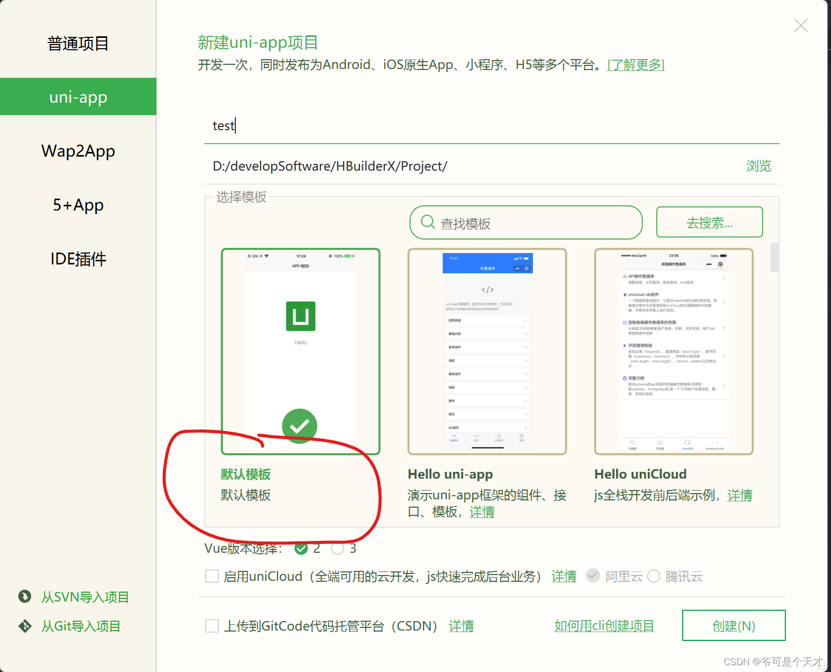
Task: Open 如何用cli创建项目 link
Action: (604, 626)
